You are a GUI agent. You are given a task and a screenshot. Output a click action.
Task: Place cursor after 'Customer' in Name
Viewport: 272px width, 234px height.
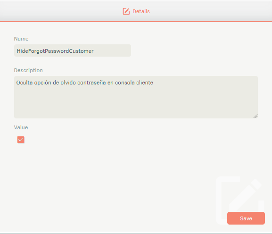click(x=94, y=51)
